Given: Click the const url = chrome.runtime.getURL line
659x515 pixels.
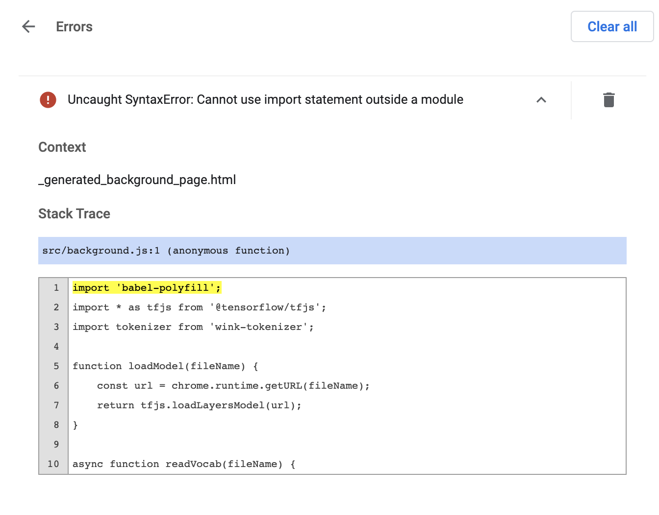Looking at the screenshot, I should (x=233, y=386).
